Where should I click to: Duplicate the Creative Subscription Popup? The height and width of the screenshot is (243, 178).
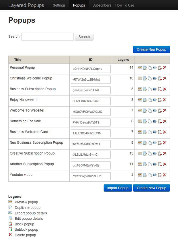pos(150,154)
